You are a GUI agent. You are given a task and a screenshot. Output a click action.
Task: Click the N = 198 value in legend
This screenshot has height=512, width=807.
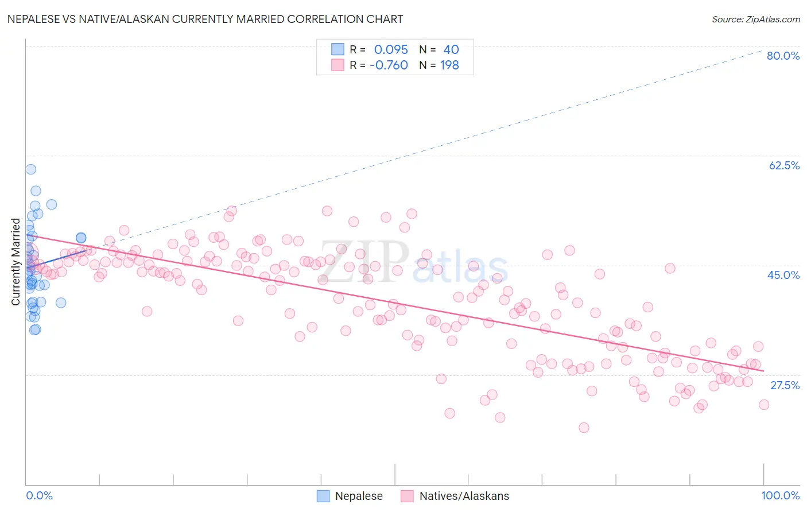click(439, 65)
